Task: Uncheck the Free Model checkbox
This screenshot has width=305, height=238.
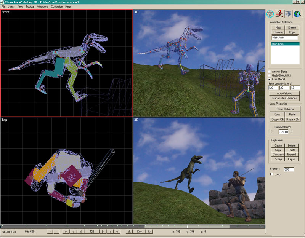Action: (x=270, y=79)
